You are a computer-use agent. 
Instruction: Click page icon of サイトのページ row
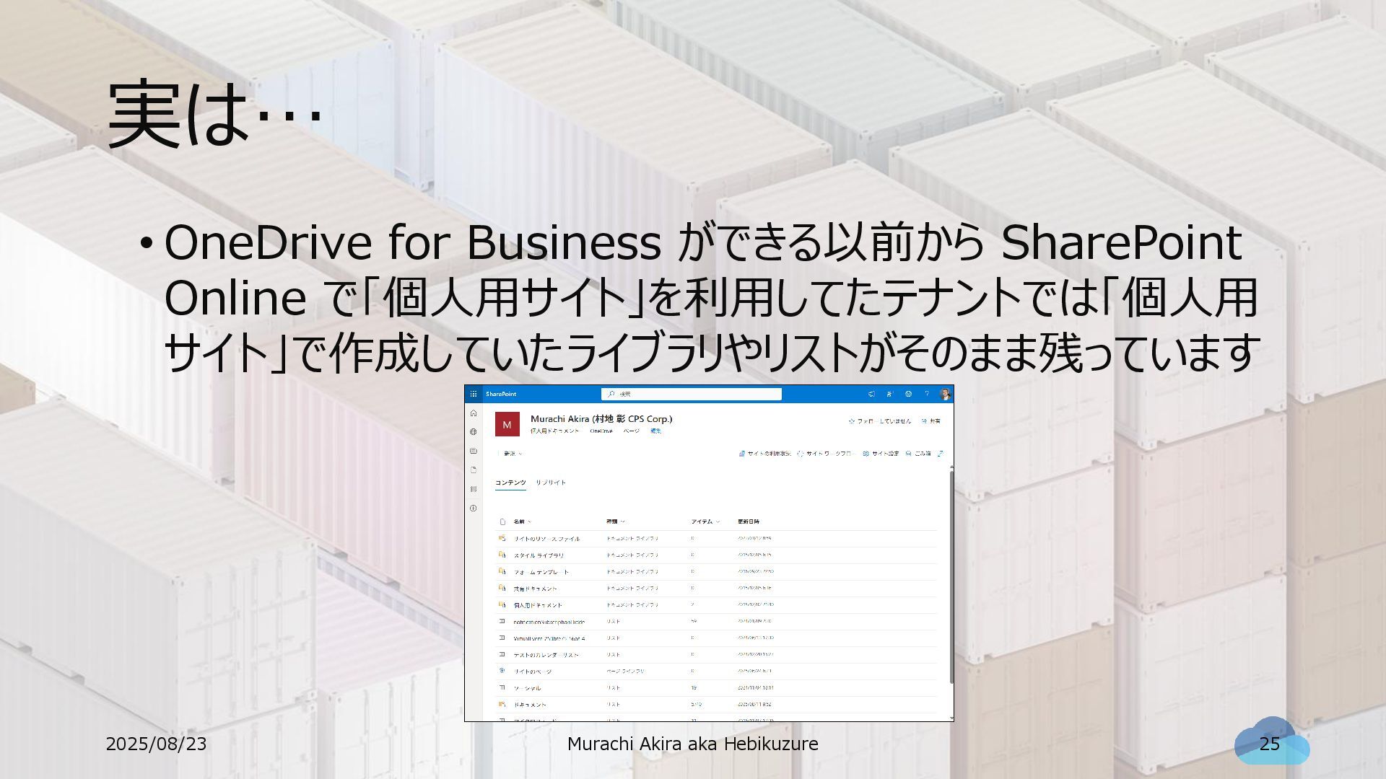(502, 672)
